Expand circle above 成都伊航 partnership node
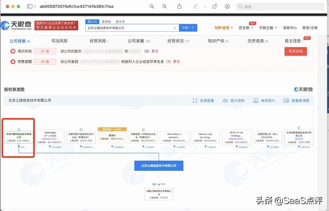The width and height of the screenshot is (329, 211). click(x=81, y=130)
